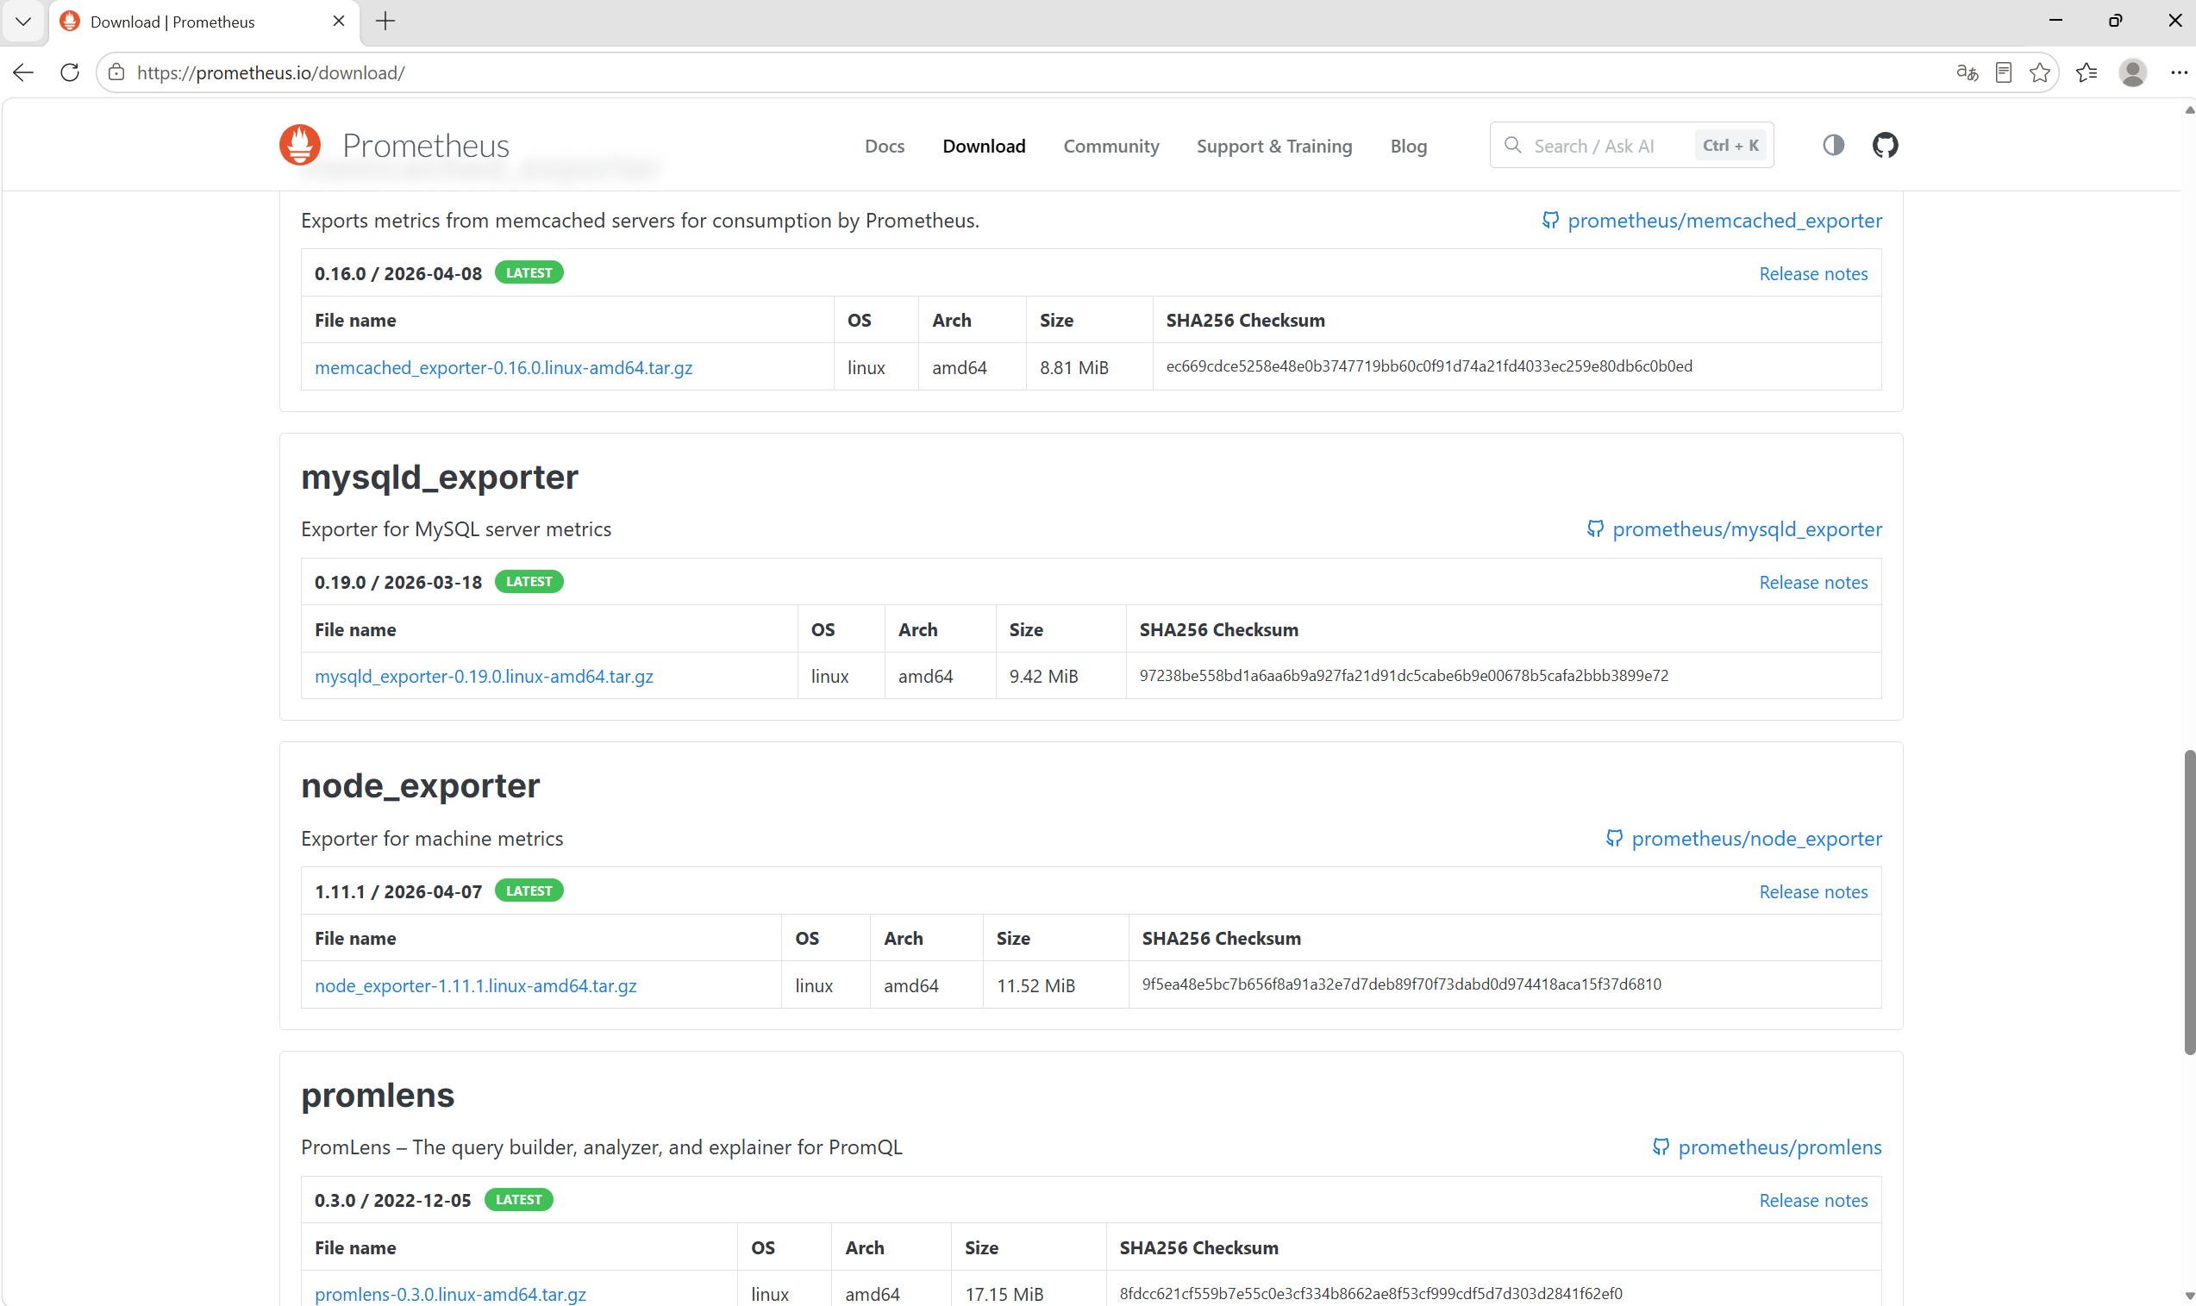Open prometheus/mysqld_exporter repository link

click(1746, 529)
